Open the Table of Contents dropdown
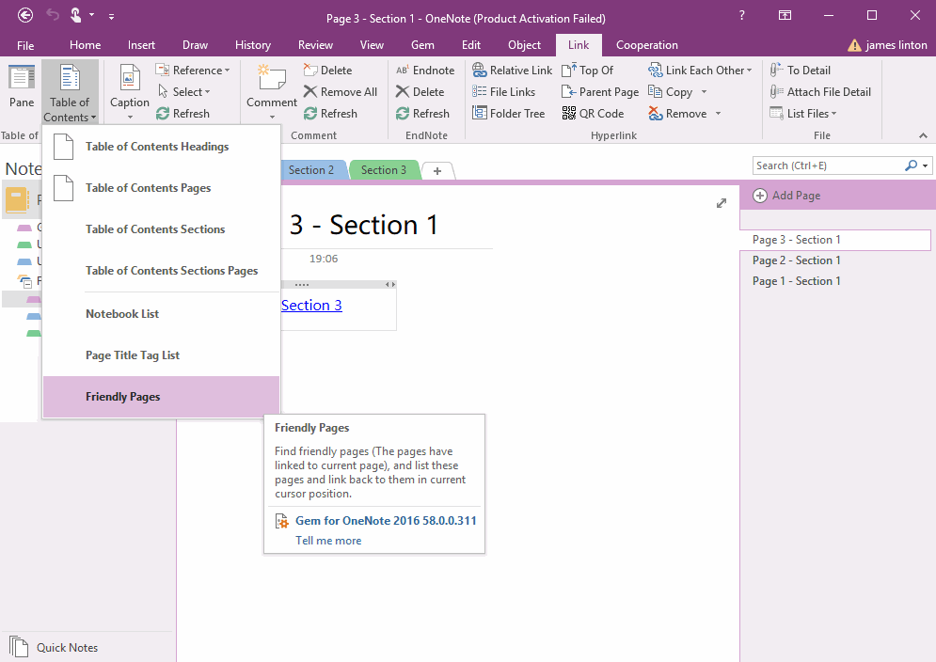This screenshot has height=662, width=936. 70,90
